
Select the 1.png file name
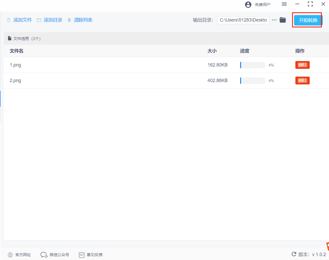[x=15, y=65]
